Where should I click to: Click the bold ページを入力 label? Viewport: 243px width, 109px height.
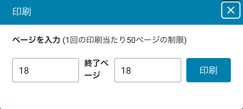click(x=36, y=40)
